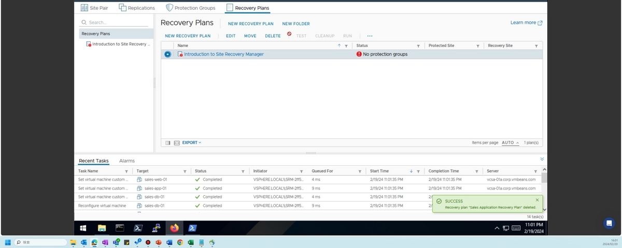Image resolution: width=622 pixels, height=248 pixels.
Task: Click NEW RECOVERY PLAN in the table toolbar
Action: (x=188, y=36)
